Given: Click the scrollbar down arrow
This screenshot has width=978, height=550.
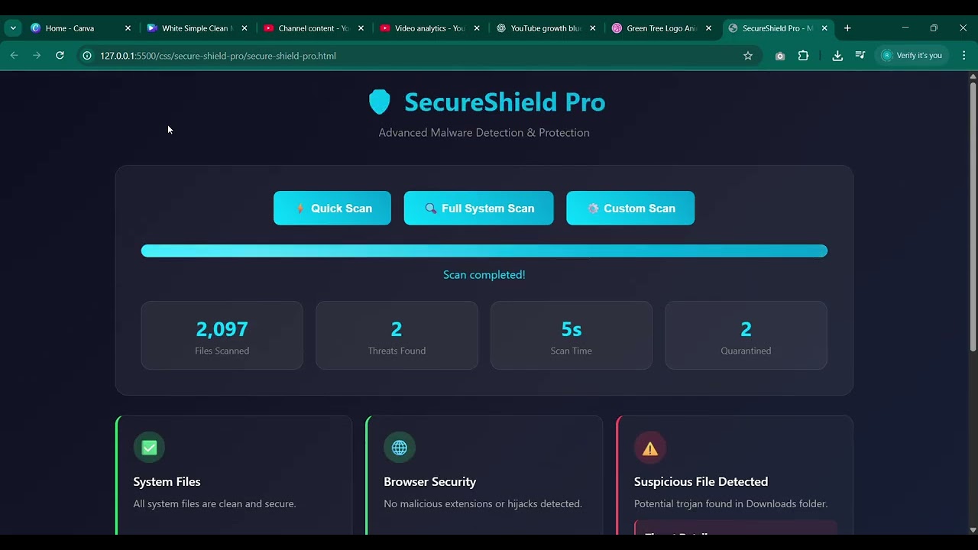Looking at the screenshot, I should (973, 529).
